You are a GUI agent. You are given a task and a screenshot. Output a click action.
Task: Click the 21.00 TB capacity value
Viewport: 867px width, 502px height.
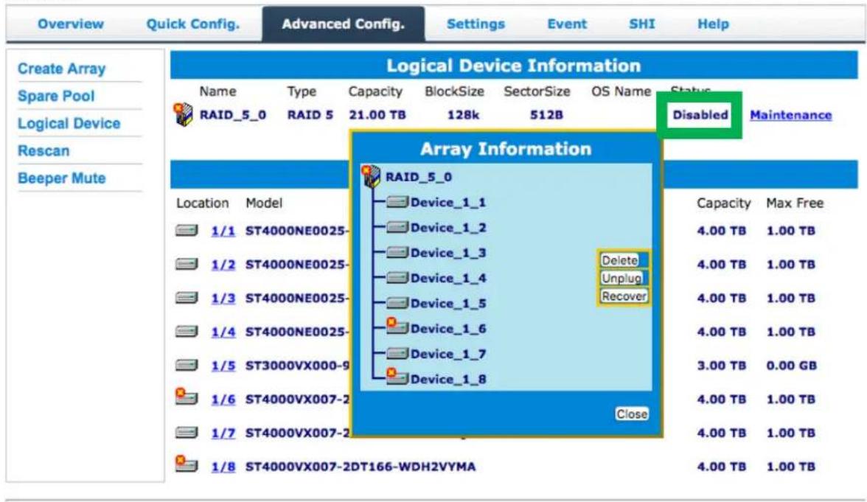(377, 115)
